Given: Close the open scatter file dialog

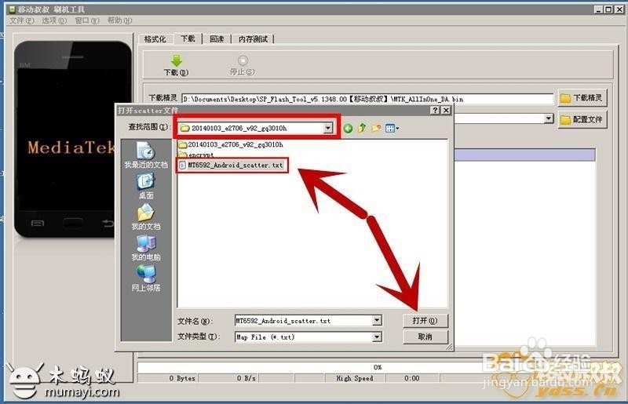Looking at the screenshot, I should [446, 110].
